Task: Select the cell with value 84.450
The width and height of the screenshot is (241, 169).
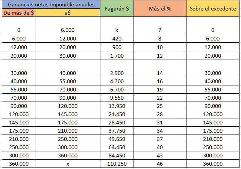Action: coord(117,156)
